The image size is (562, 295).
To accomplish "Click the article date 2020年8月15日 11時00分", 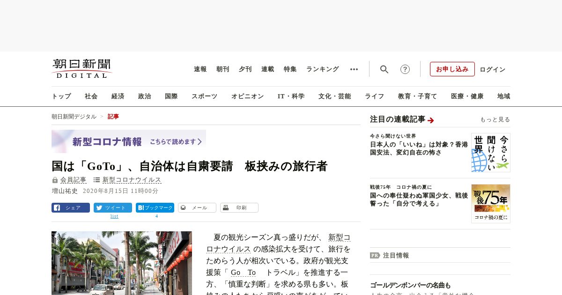I will [120, 191].
